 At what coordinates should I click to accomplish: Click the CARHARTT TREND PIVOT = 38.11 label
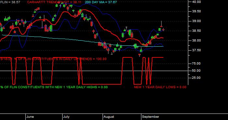(54, 2)
